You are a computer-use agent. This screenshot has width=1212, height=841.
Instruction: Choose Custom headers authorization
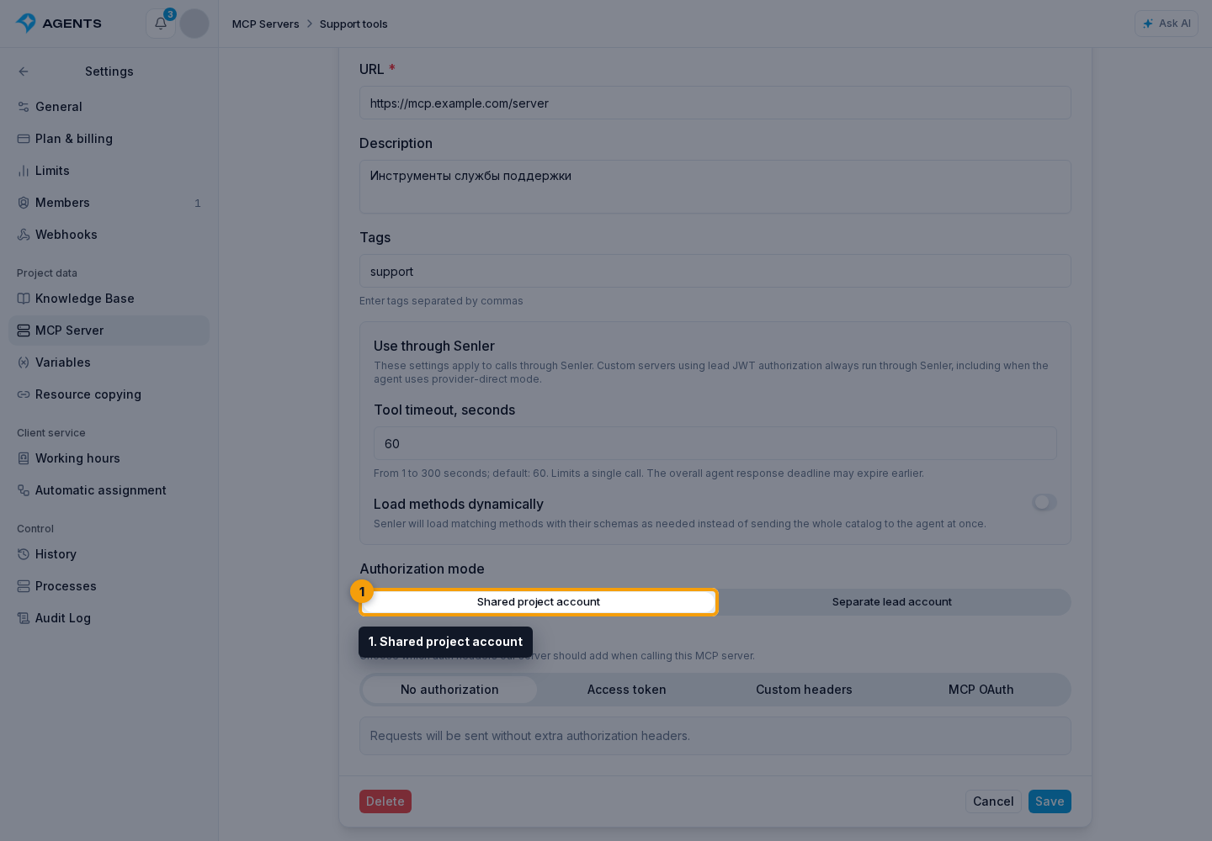(x=804, y=690)
